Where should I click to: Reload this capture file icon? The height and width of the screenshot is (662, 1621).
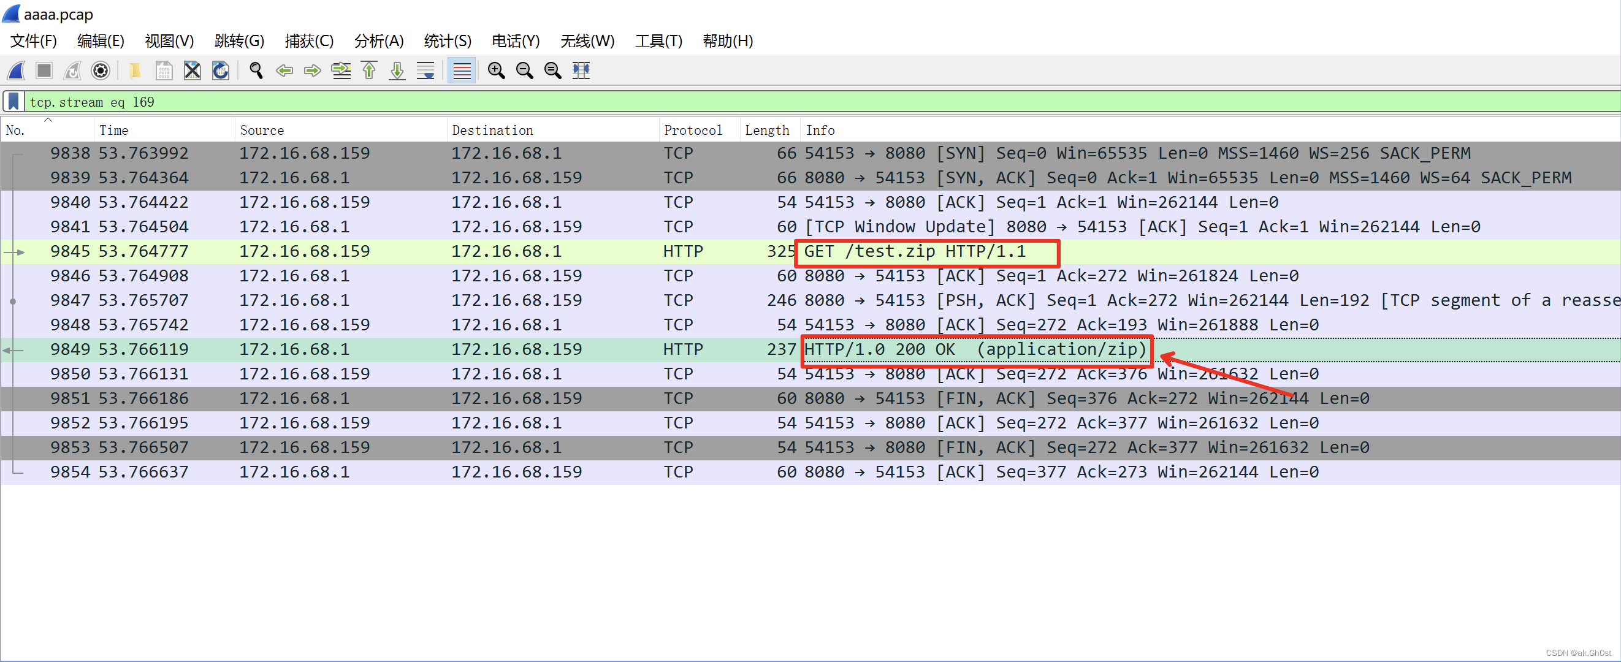220,70
